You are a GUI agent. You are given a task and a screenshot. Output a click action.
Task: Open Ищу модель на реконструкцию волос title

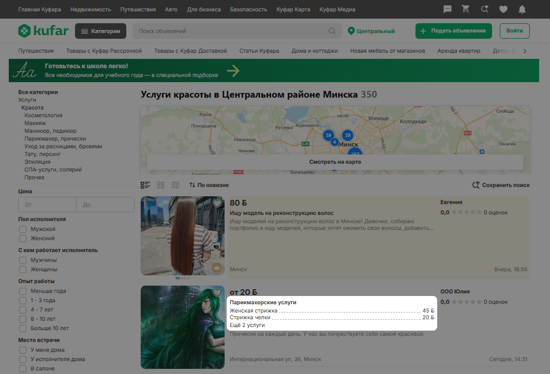[281, 213]
